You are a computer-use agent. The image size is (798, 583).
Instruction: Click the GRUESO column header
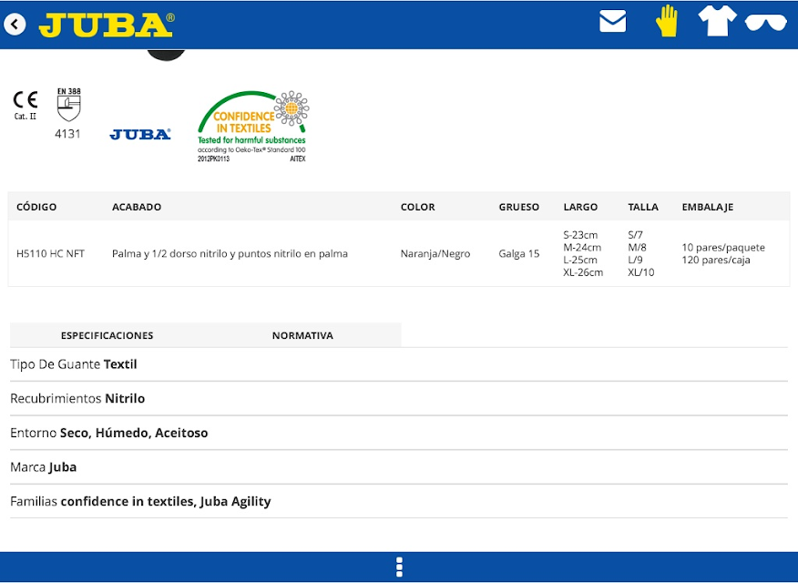click(519, 207)
